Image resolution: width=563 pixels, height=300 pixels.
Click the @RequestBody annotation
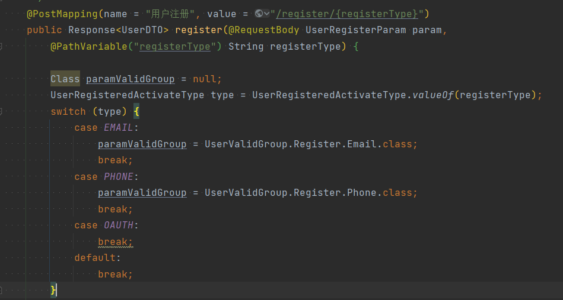[264, 30]
